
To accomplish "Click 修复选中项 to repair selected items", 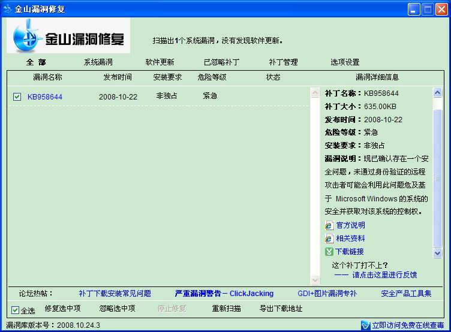I will (63, 309).
